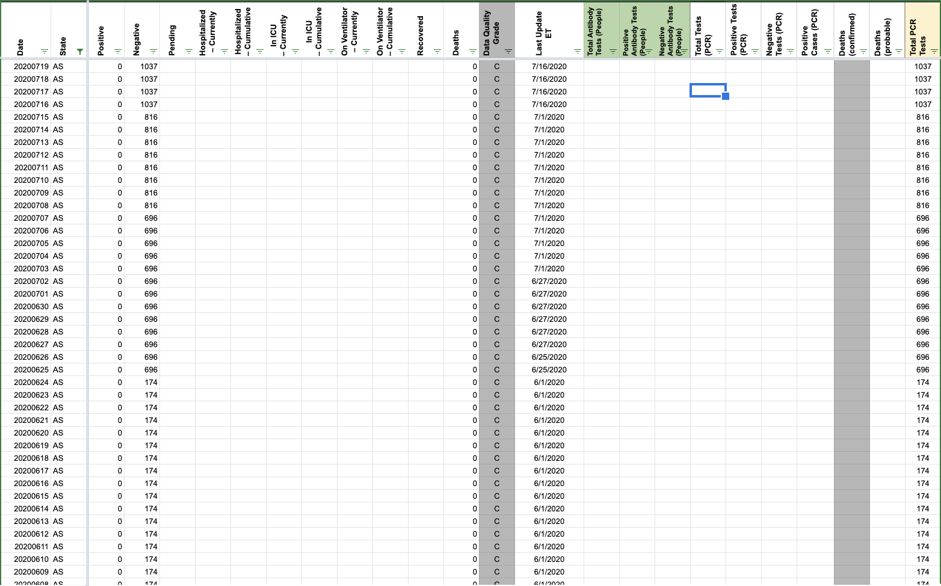Open the Last Update ET filter icon
Screen dimensions: 941x586
click(x=577, y=52)
